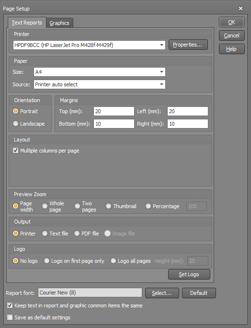
Task: Cancel the Page Setup dialog
Action: 231,35
